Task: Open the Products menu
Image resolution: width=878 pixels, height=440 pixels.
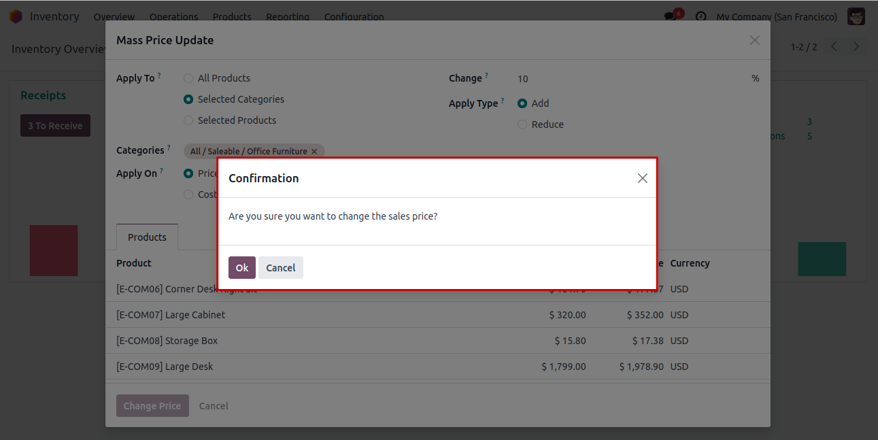Action: pos(232,16)
